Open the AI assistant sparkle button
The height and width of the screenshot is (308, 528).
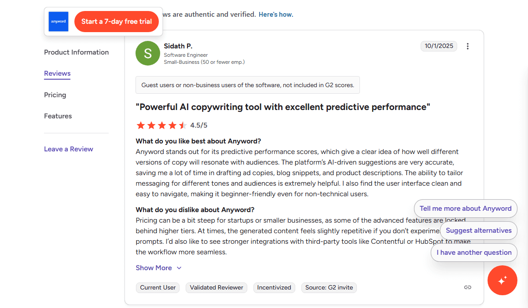tap(502, 280)
